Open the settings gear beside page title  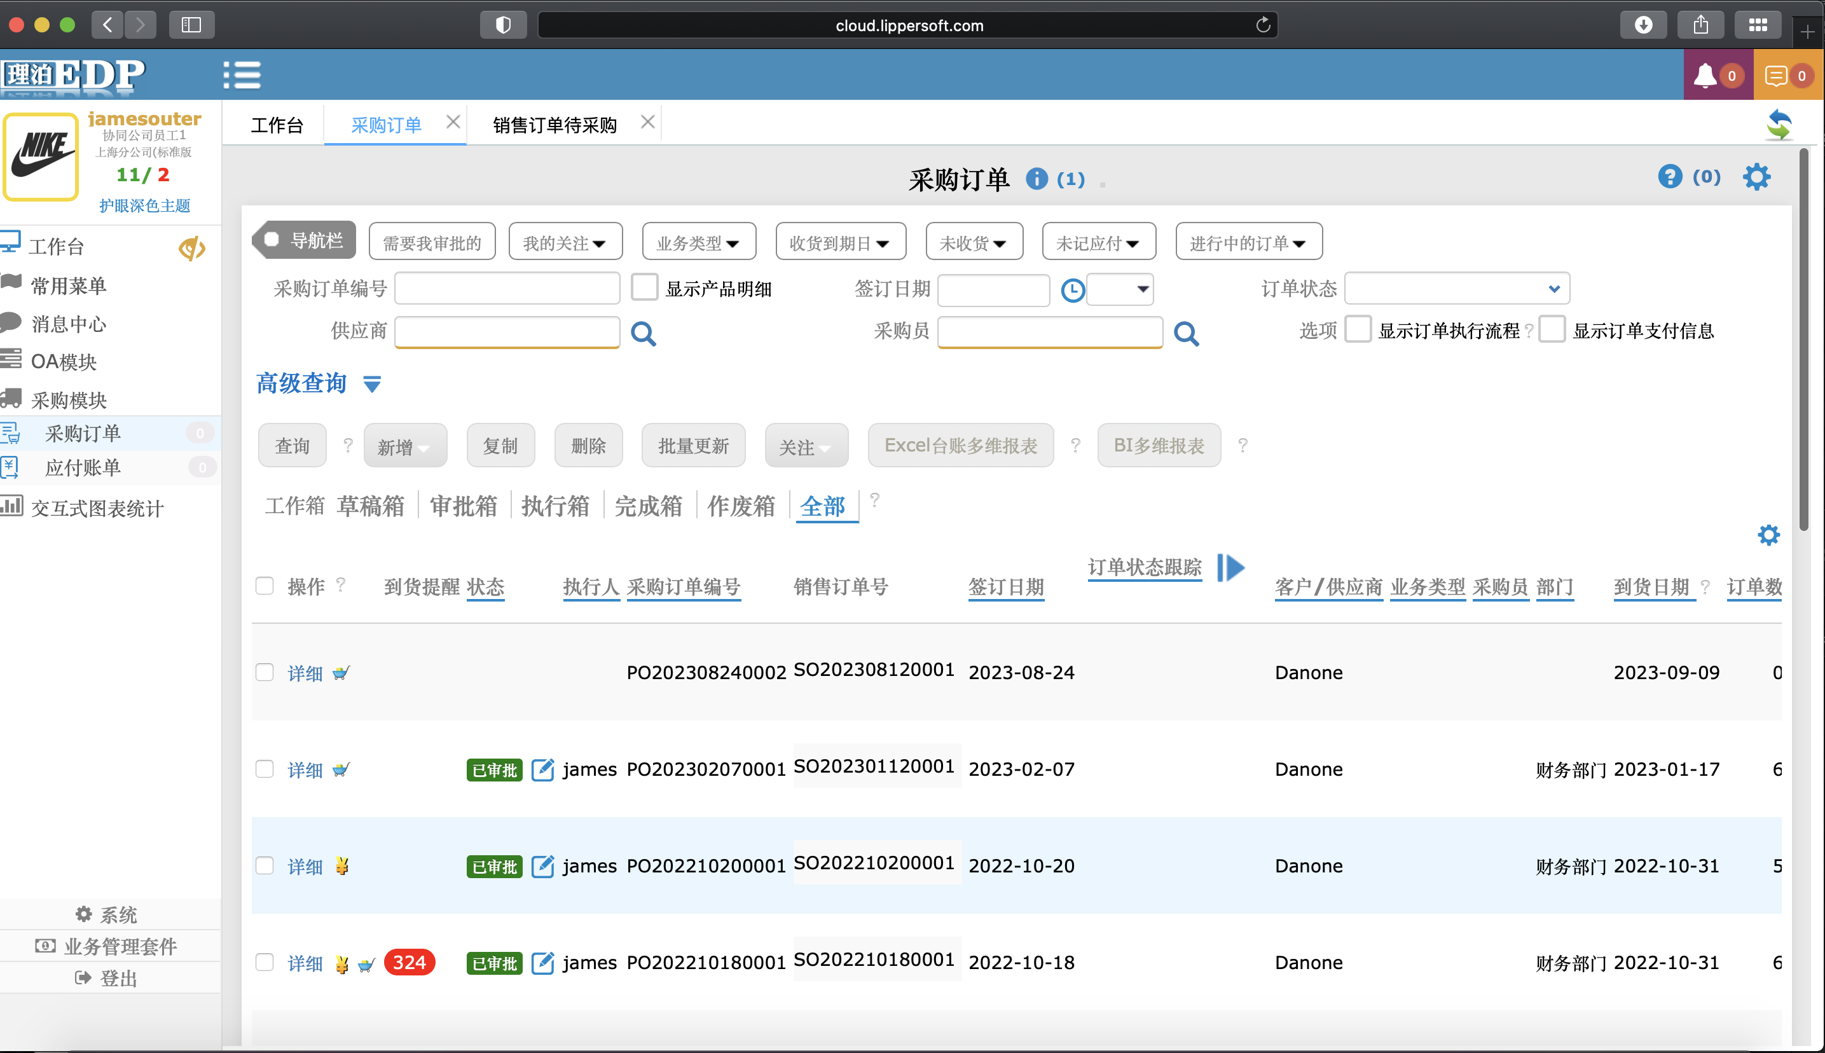coord(1756,177)
